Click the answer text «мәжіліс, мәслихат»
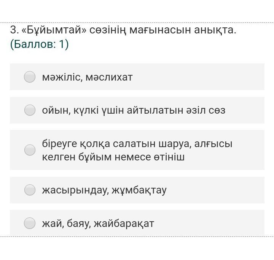274x260 pixels. coord(87,77)
